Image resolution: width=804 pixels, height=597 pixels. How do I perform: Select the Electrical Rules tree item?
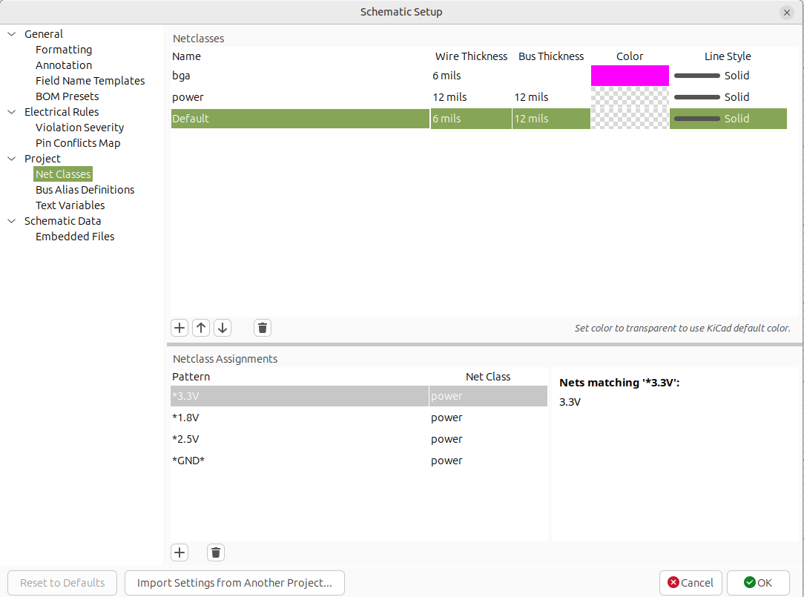(62, 112)
